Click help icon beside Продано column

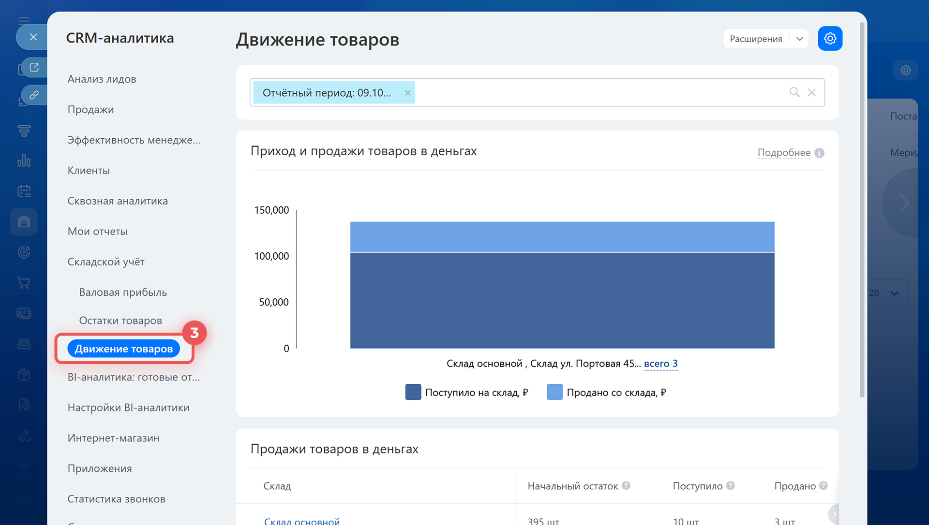[x=823, y=485]
